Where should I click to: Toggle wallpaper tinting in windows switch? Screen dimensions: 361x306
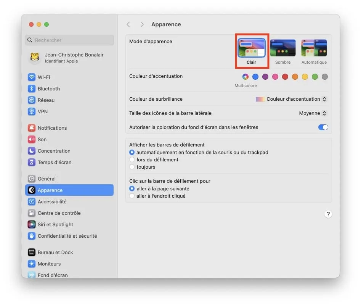click(x=323, y=127)
